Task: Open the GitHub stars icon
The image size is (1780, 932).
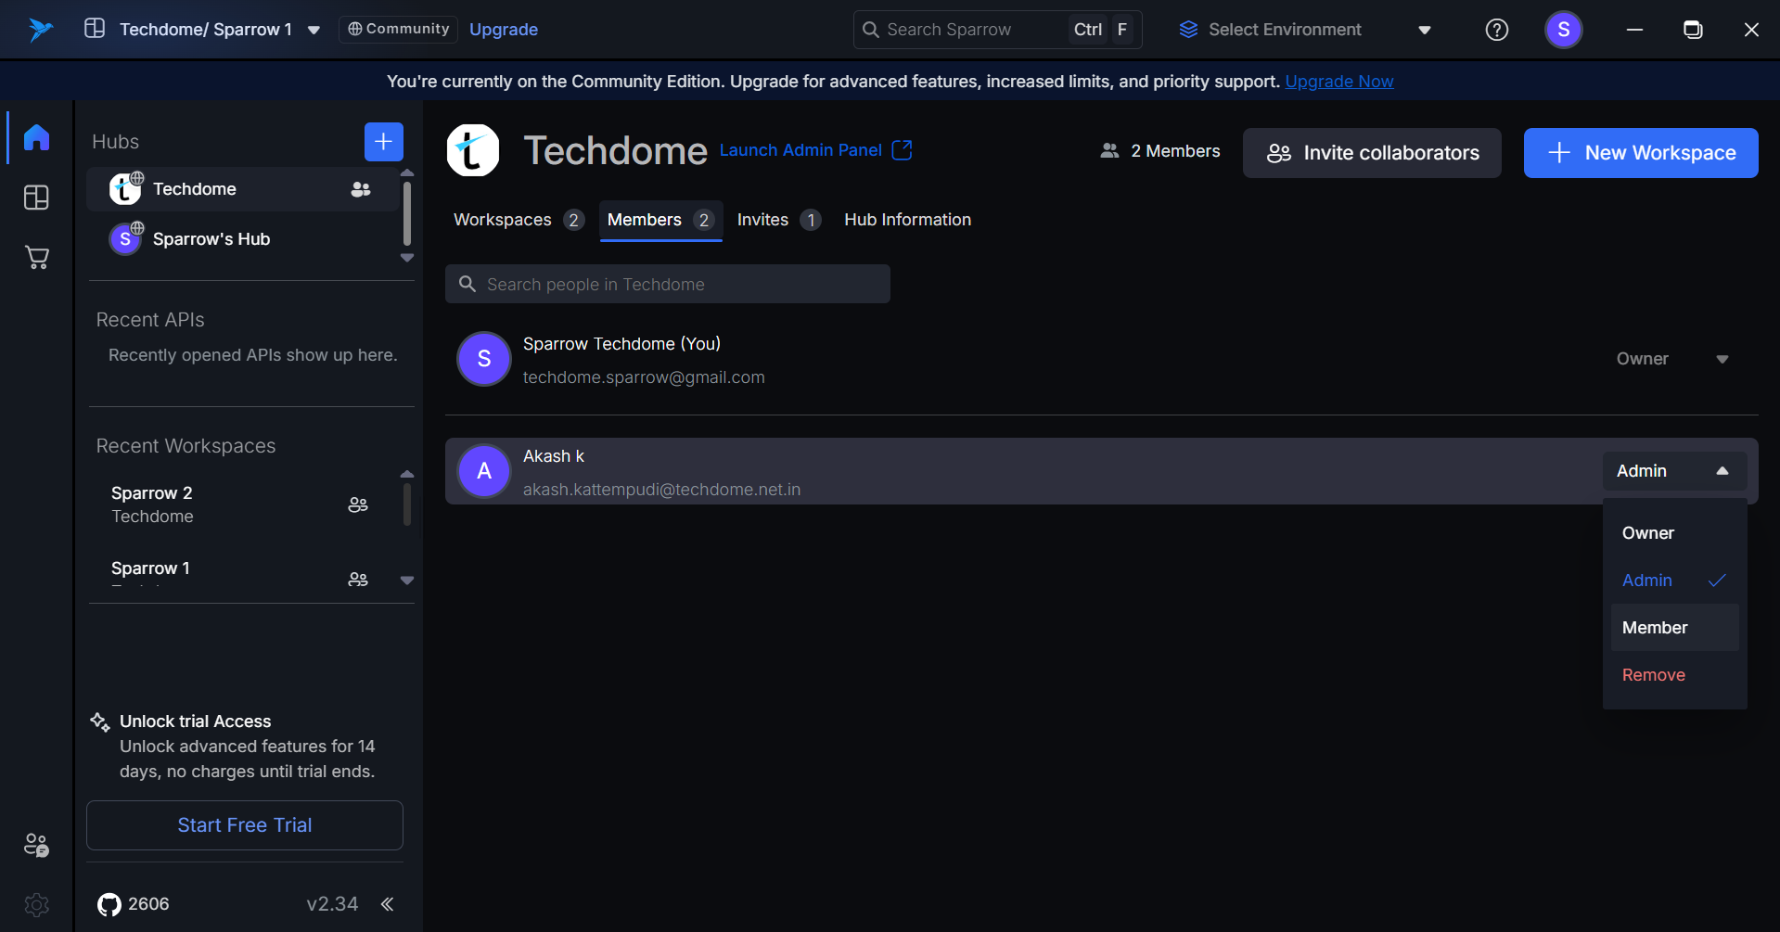Action: pyautogui.click(x=109, y=904)
